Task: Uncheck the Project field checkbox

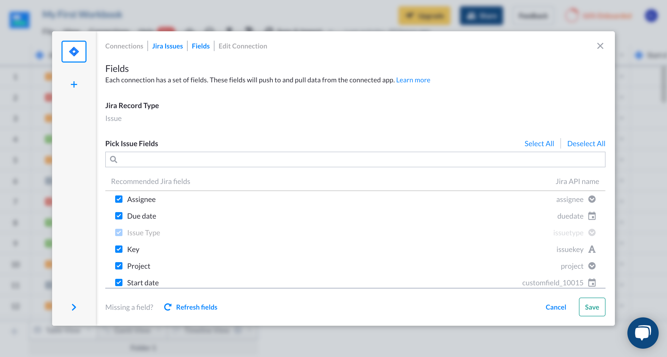Action: 119,266
